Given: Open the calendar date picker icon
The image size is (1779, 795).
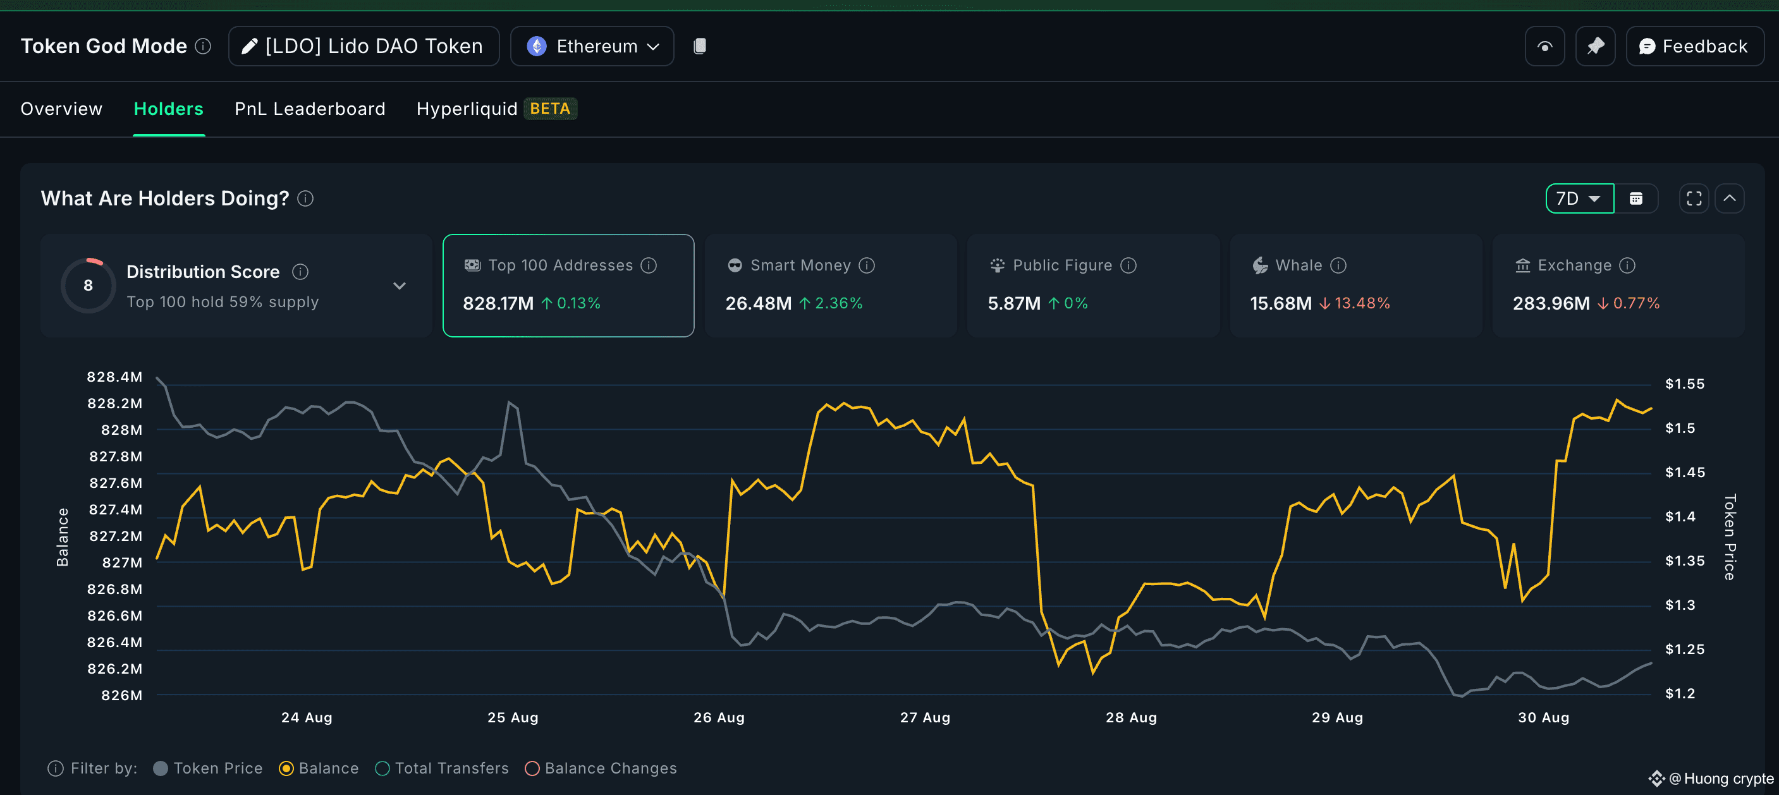Looking at the screenshot, I should tap(1635, 198).
